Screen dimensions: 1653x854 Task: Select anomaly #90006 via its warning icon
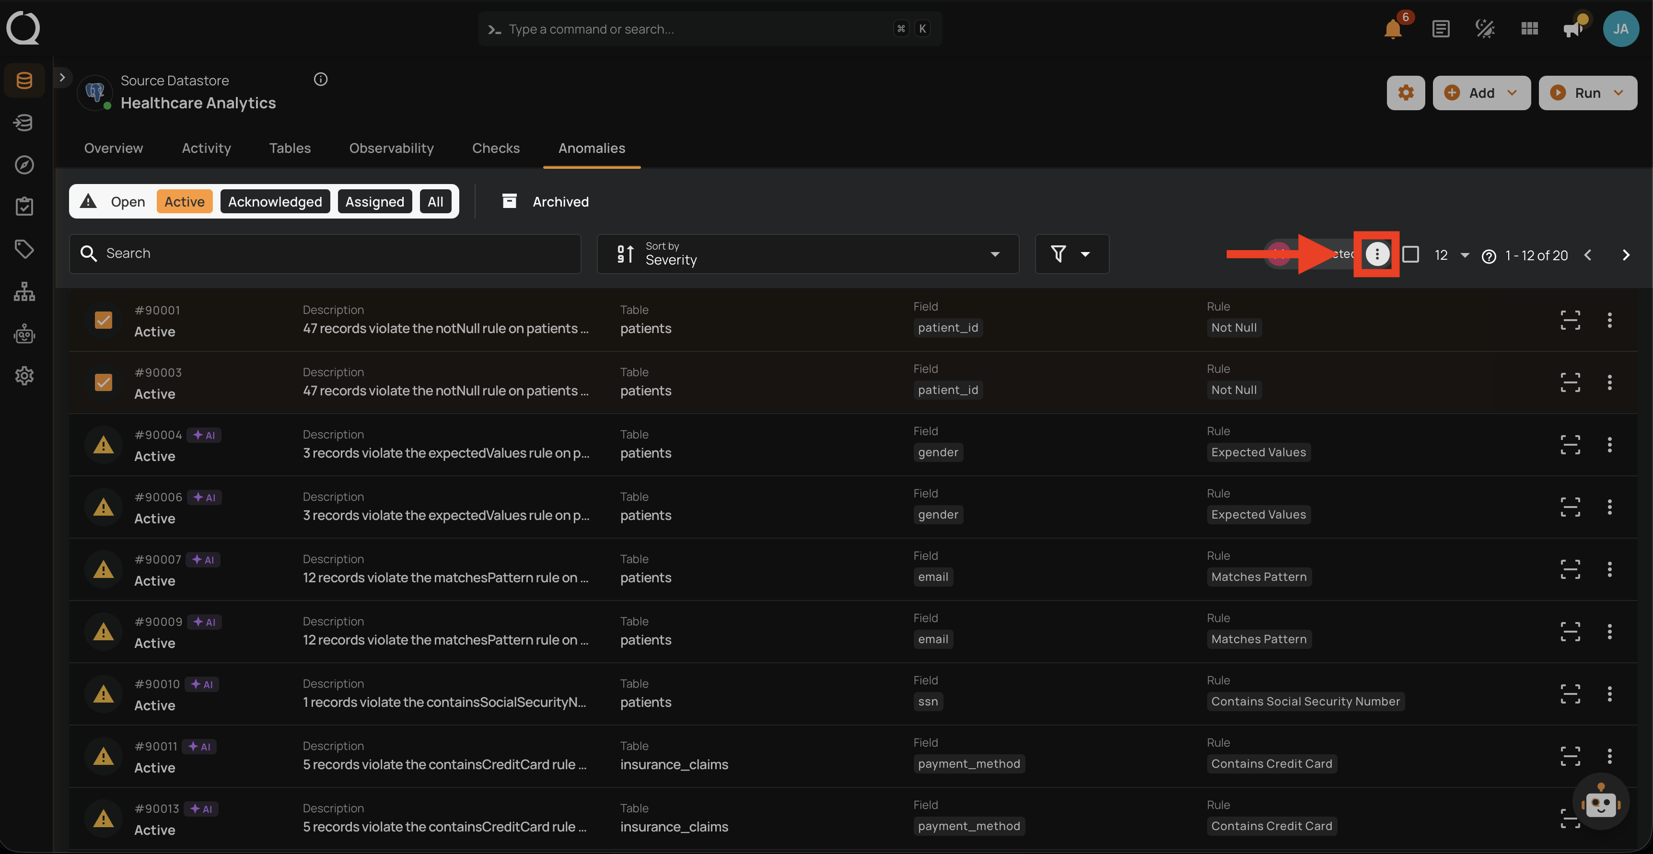pyautogui.click(x=104, y=507)
